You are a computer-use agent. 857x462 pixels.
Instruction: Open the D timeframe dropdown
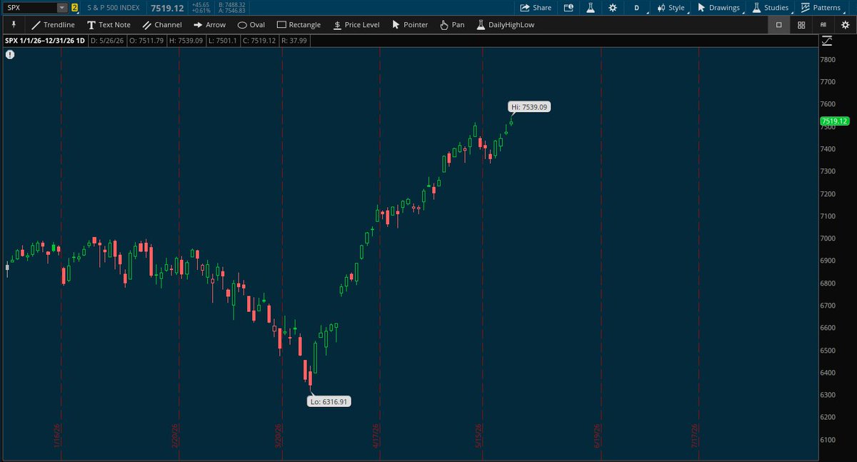638,8
